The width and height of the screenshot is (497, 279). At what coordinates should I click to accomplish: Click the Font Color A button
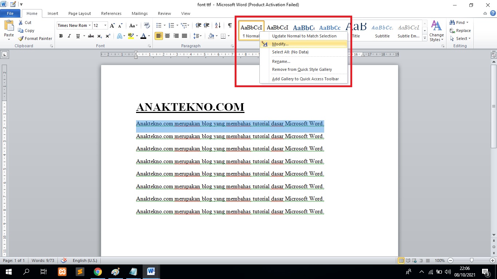(143, 36)
